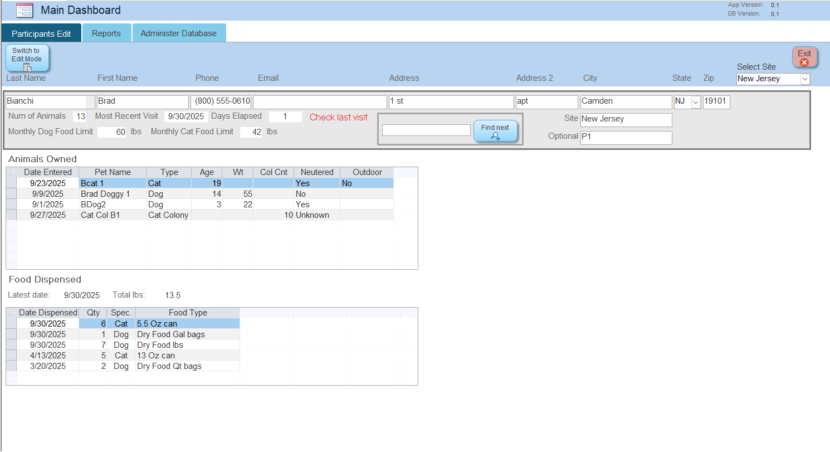The height and width of the screenshot is (452, 830).
Task: Select the Cat Col B1 pet name cell
Action: point(113,215)
